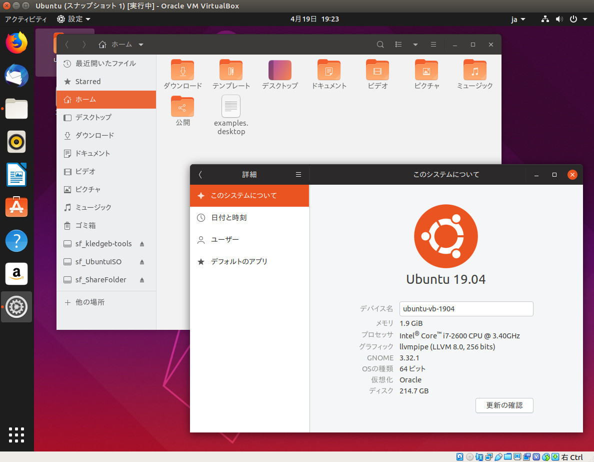Eject sf_UbuntuISO volume

pos(142,262)
